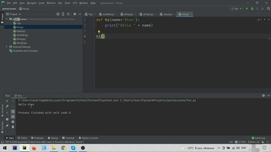Open the Terminal tool window
271x152 pixels.
point(68,138)
